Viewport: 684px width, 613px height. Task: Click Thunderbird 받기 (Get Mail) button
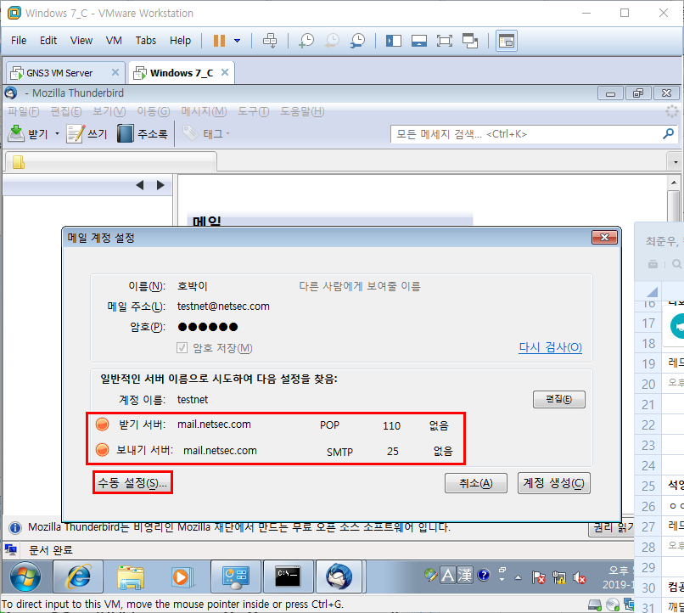tap(28, 134)
